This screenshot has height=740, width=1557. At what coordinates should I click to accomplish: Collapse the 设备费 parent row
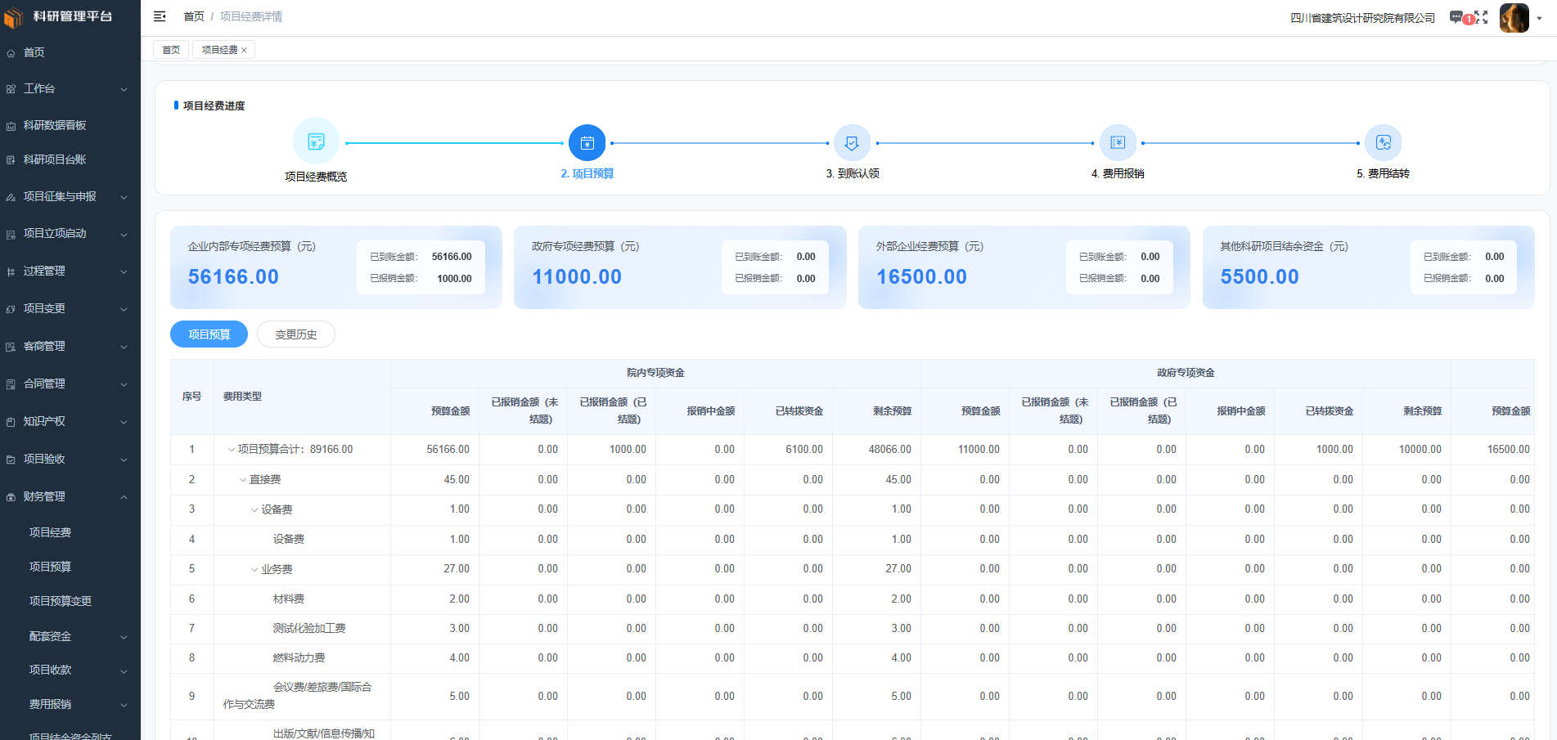pyautogui.click(x=254, y=510)
